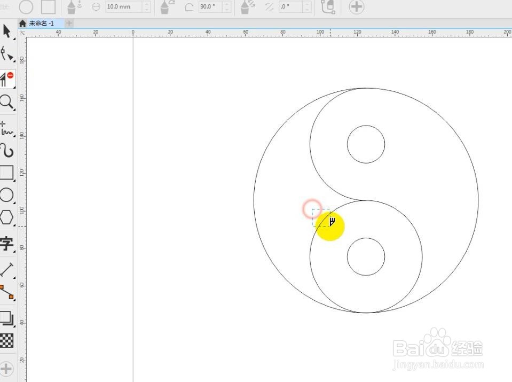The height and width of the screenshot is (382, 512).
Task: Click the 90.0° tilt angle field
Action: pos(210,6)
